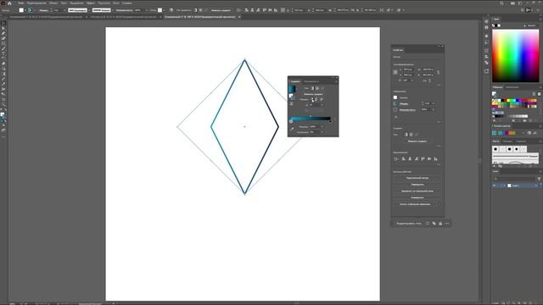Screen dimensions: 543x305
Task: Open the opacity dropdown in the Gradient panel
Action: [322, 126]
